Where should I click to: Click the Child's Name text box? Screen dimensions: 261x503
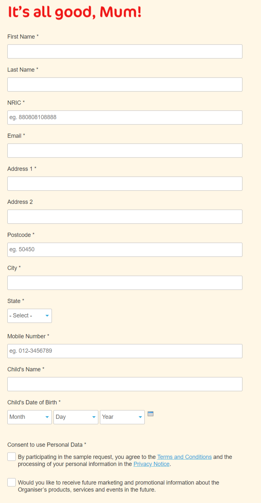pos(125,384)
